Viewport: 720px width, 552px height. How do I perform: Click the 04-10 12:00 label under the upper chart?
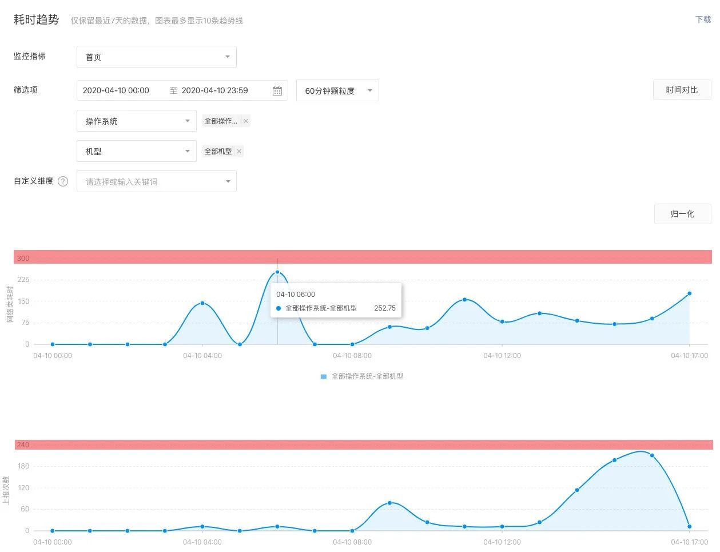coord(502,356)
